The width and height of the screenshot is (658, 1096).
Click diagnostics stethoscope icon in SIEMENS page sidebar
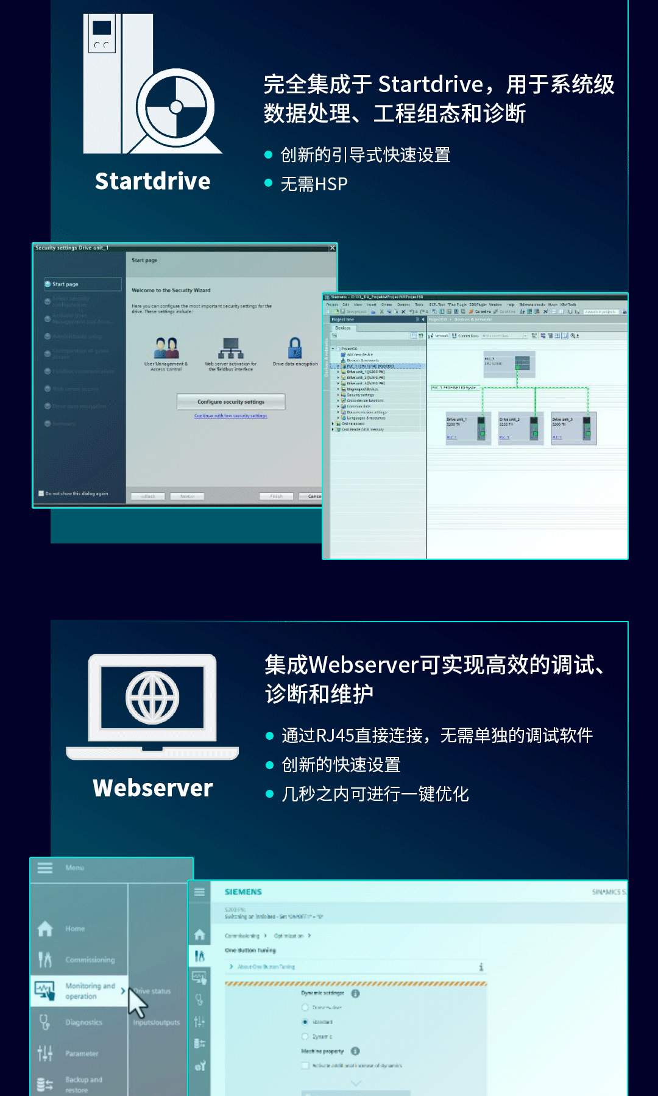coord(199,1000)
